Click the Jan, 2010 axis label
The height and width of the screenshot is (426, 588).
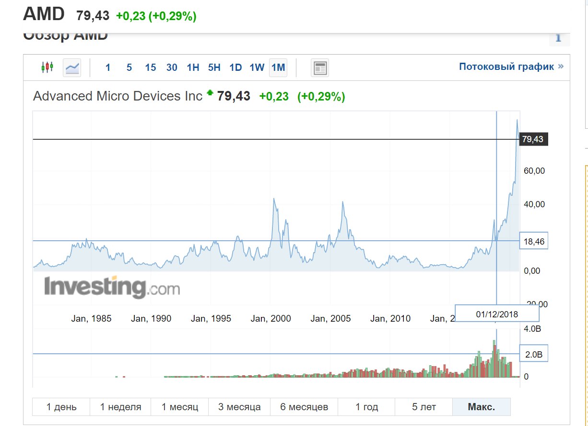[390, 319]
